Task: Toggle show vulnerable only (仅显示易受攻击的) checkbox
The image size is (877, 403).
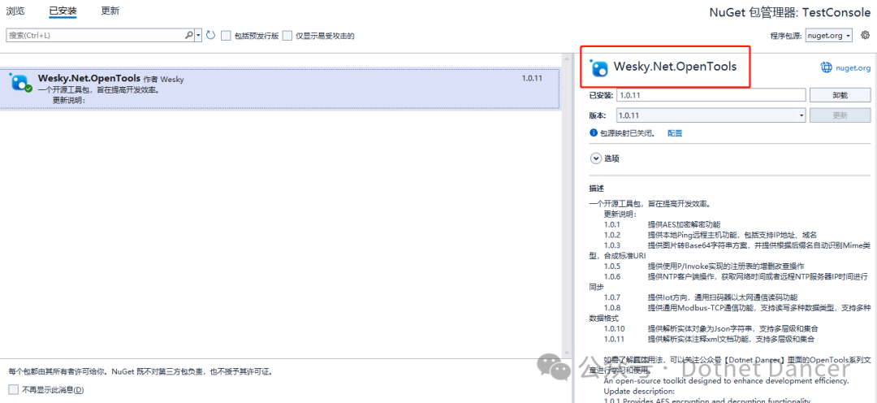Action: (287, 36)
